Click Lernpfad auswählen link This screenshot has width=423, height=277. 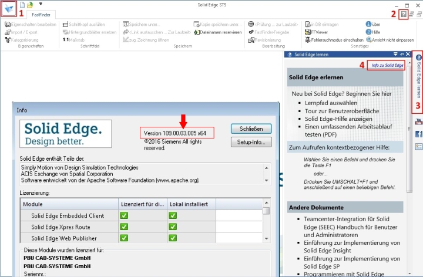pos(331,103)
